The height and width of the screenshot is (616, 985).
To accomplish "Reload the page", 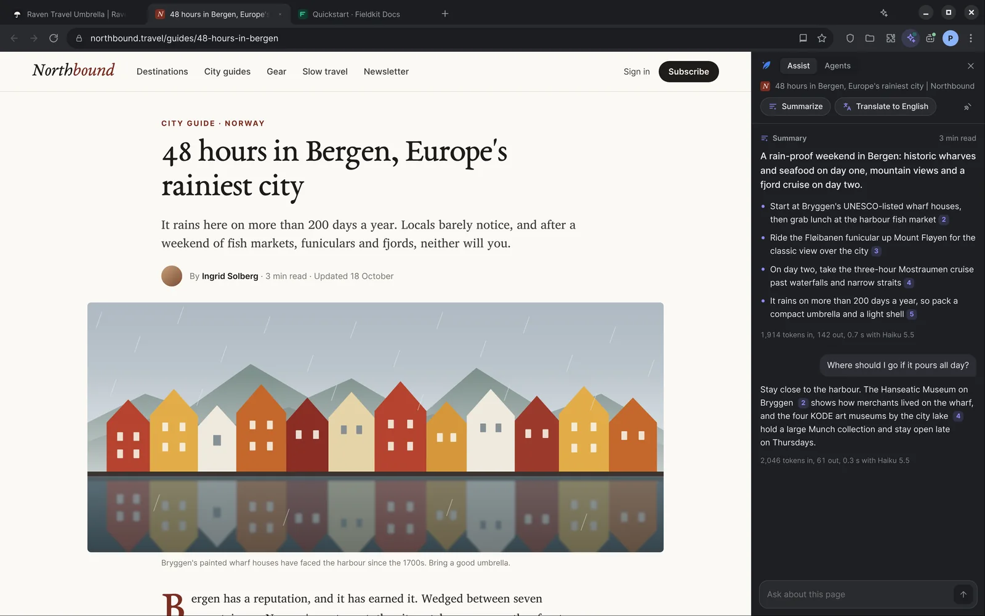I will point(54,38).
